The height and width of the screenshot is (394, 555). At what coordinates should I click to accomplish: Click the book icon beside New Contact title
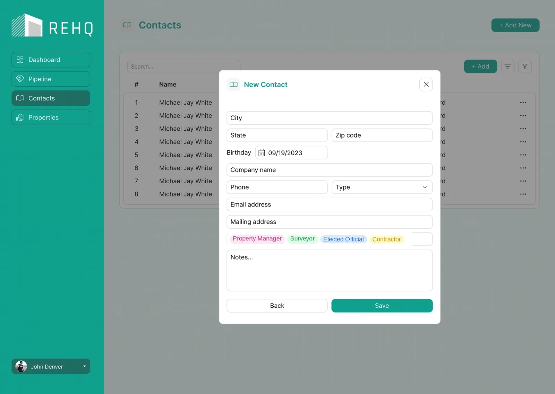(x=233, y=85)
